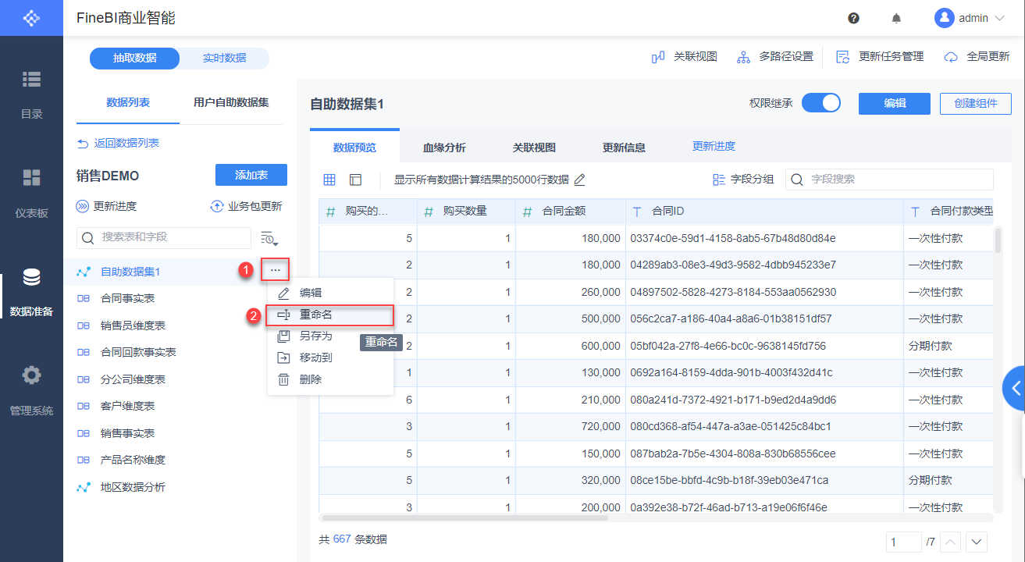
Task: Click the 合同金额 column header
Action: click(x=571, y=211)
